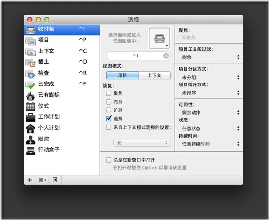
Task: Open 项目工具条过滤 dropdown showing 剩余
Action: click(x=210, y=57)
